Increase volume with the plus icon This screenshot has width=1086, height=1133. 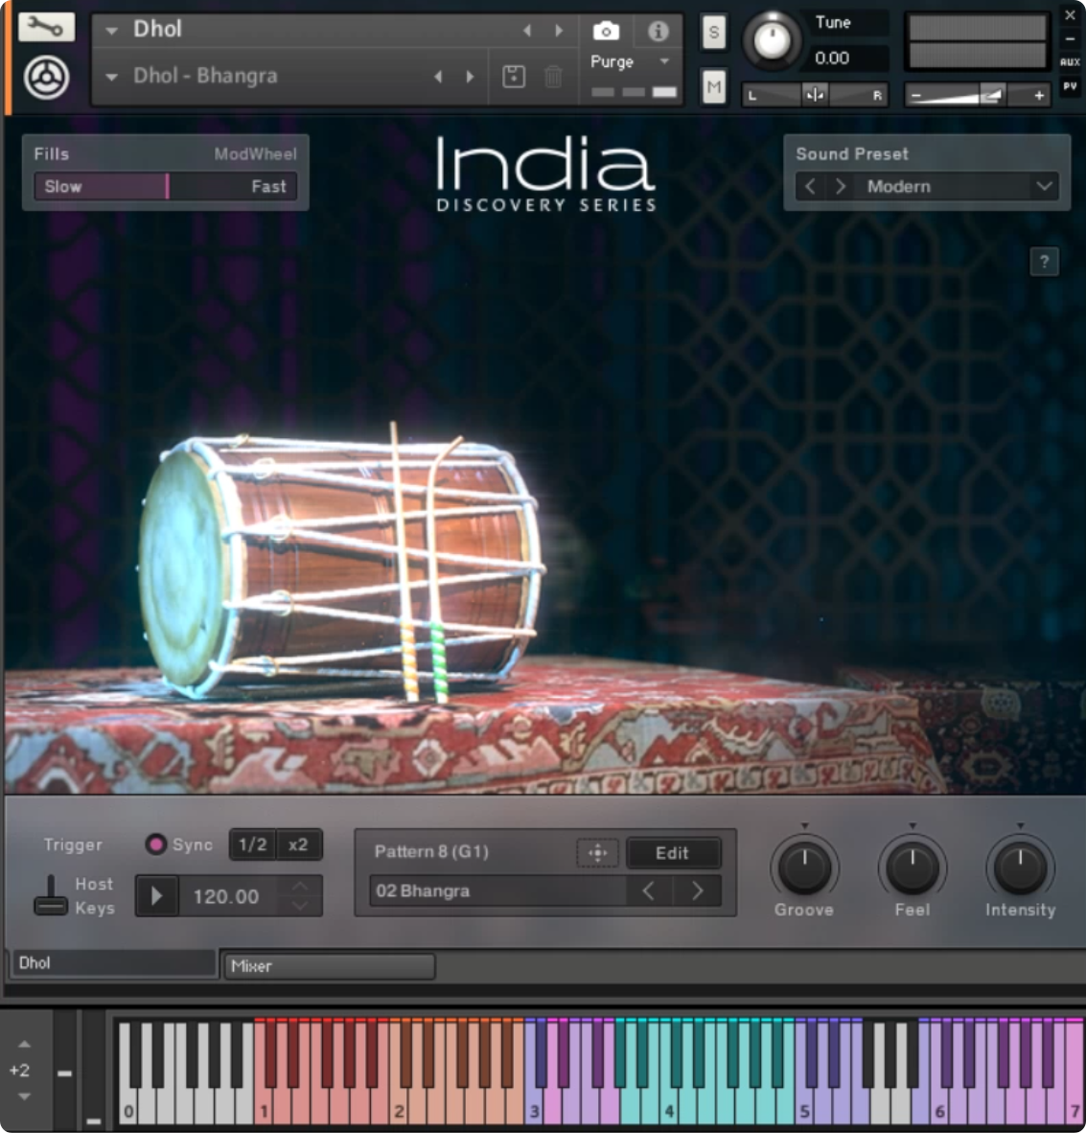(x=1039, y=96)
